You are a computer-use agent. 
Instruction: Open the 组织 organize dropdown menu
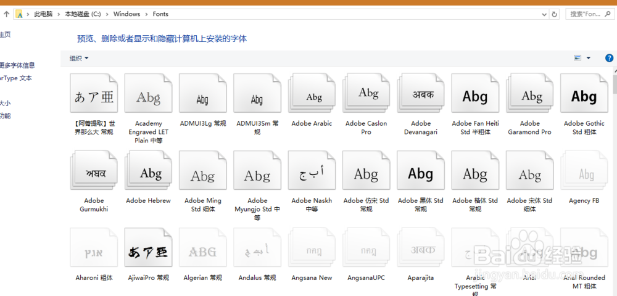click(79, 58)
